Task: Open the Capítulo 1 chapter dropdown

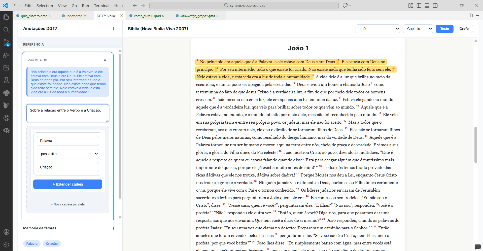Action: 418,29
